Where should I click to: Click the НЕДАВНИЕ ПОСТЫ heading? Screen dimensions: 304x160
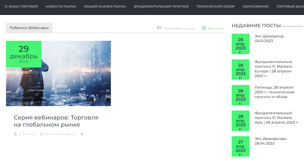(x=256, y=26)
